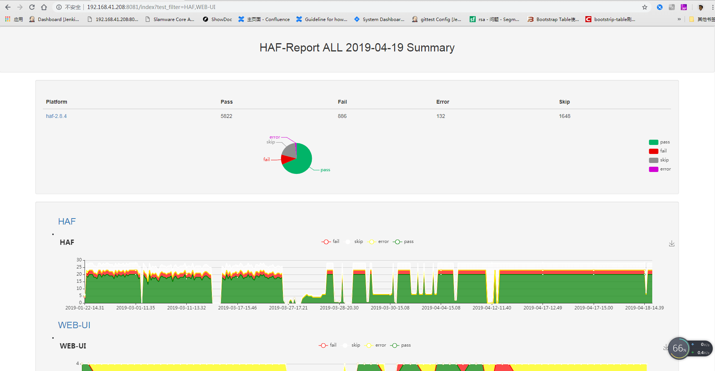Click the Fail count 886
Image resolution: width=715 pixels, height=371 pixels.
click(x=342, y=116)
